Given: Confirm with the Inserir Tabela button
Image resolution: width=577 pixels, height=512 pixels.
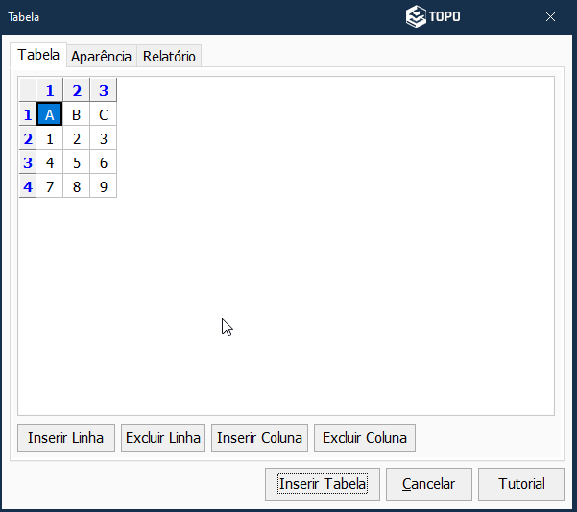Looking at the screenshot, I should (x=323, y=484).
